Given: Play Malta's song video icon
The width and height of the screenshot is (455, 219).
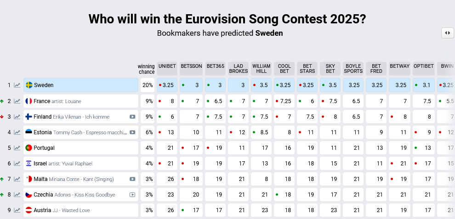Looking at the screenshot, I should pyautogui.click(x=132, y=179).
